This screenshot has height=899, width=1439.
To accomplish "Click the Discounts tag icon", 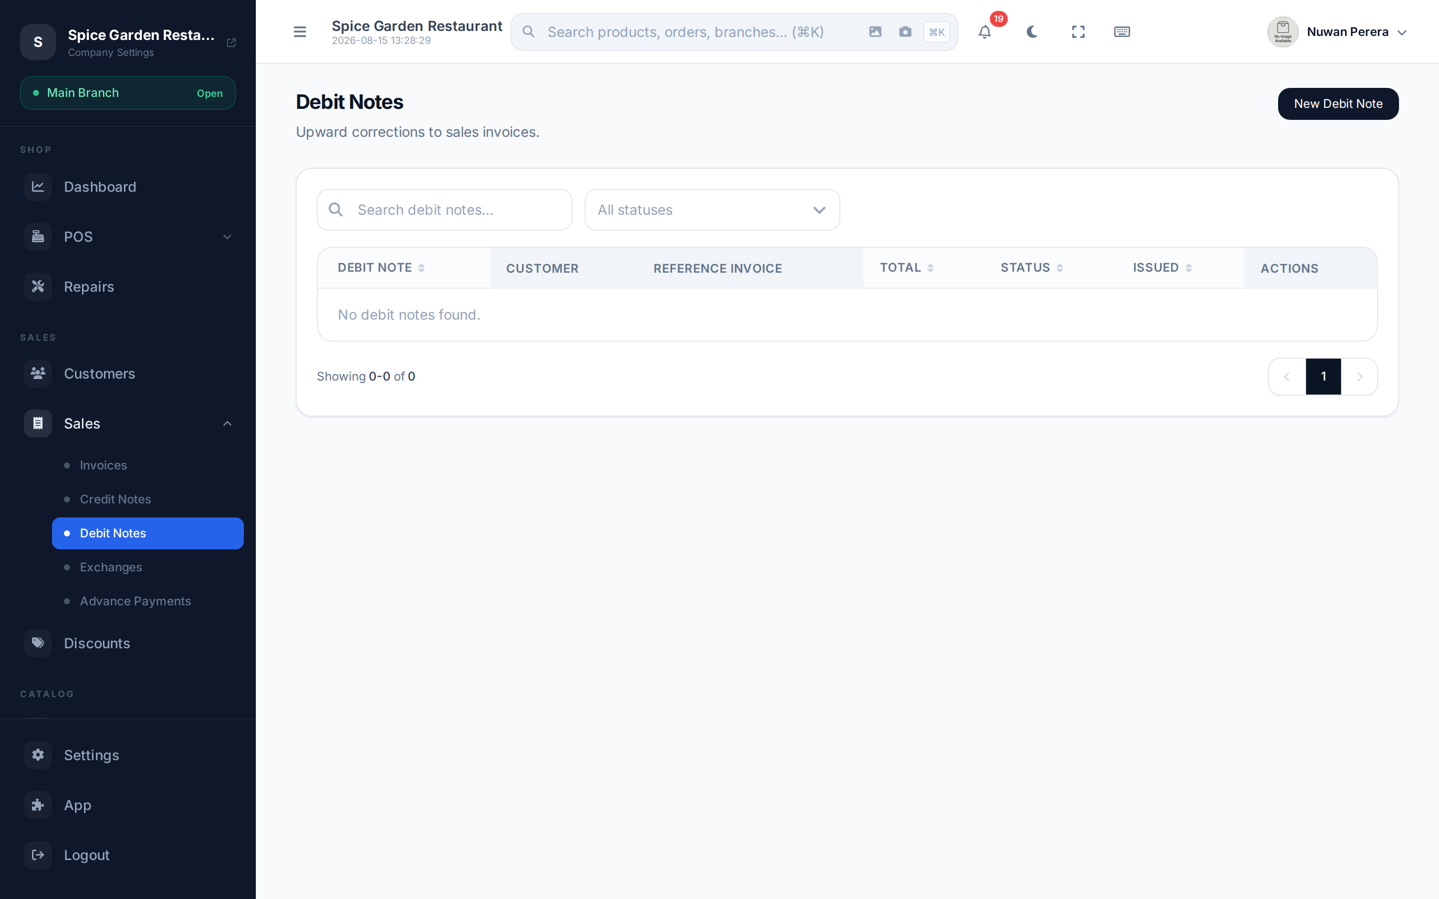I will (38, 643).
